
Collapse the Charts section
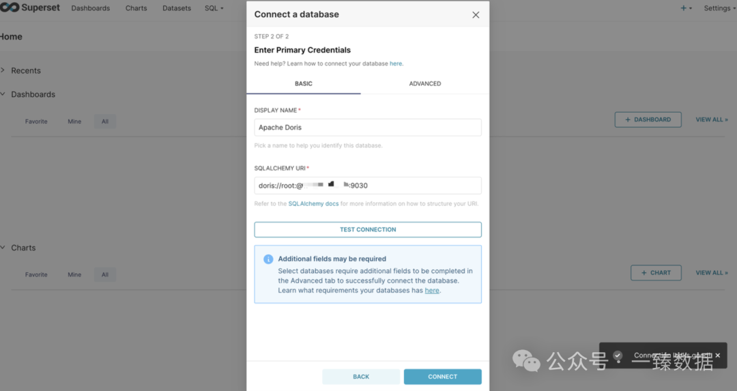click(x=3, y=248)
